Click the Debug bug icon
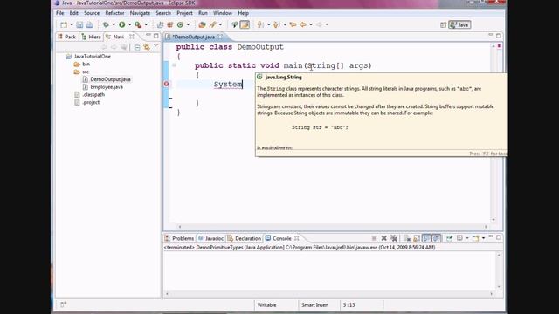 pyautogui.click(x=106, y=24)
